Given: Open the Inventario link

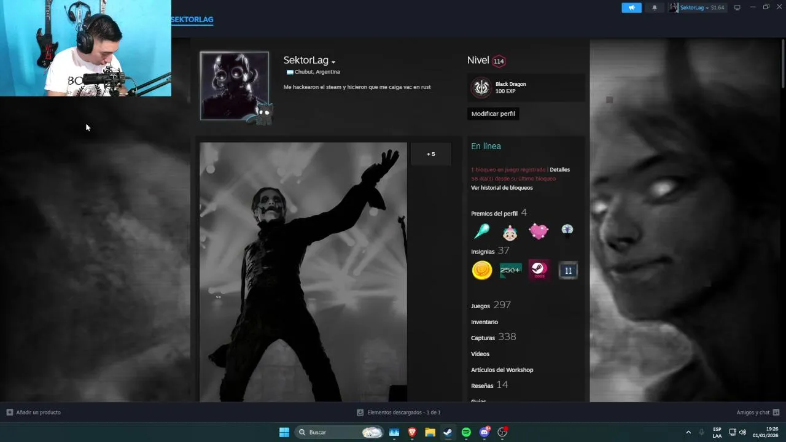Looking at the screenshot, I should [x=484, y=322].
